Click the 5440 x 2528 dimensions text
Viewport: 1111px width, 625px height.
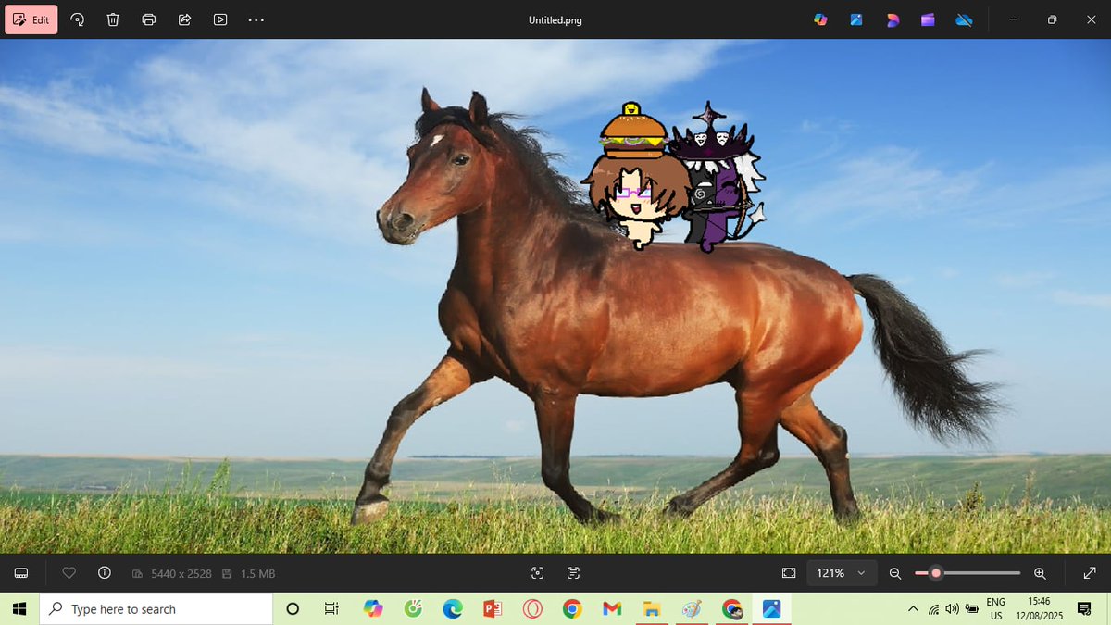tap(181, 574)
